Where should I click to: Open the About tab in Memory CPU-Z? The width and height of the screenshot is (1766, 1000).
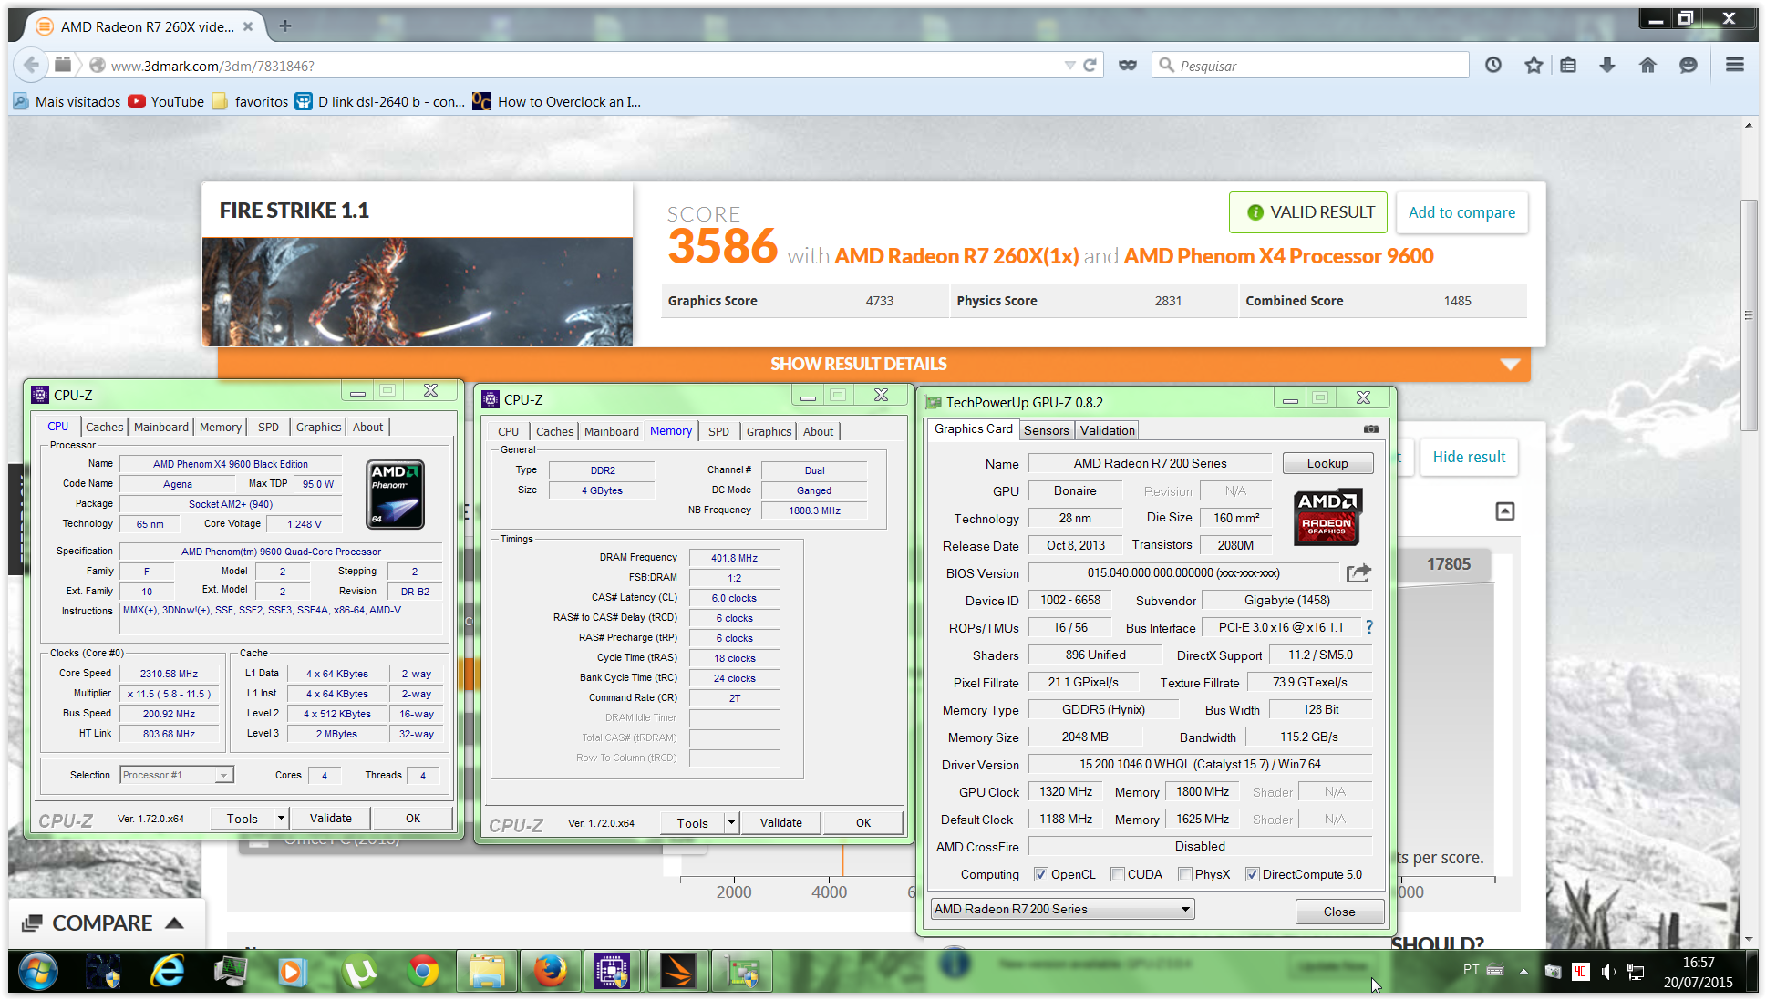pyautogui.click(x=818, y=431)
